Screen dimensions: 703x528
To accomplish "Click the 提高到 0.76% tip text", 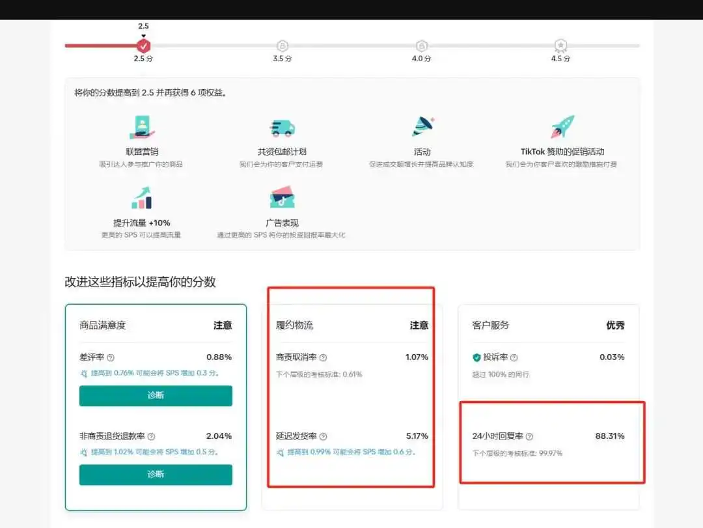I will point(155,373).
